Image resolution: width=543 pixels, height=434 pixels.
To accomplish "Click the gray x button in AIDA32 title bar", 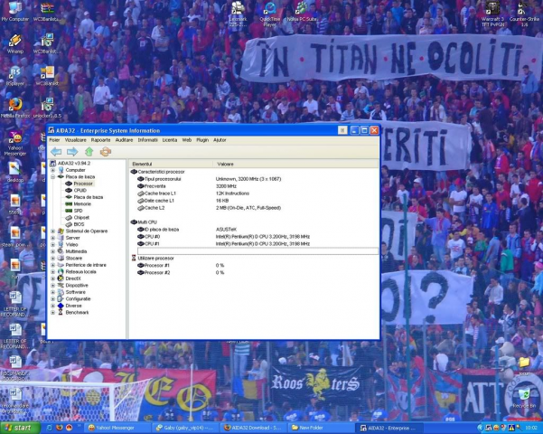I will 342,130.
